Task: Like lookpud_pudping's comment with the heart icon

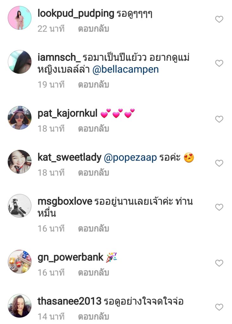Action: coord(219,19)
